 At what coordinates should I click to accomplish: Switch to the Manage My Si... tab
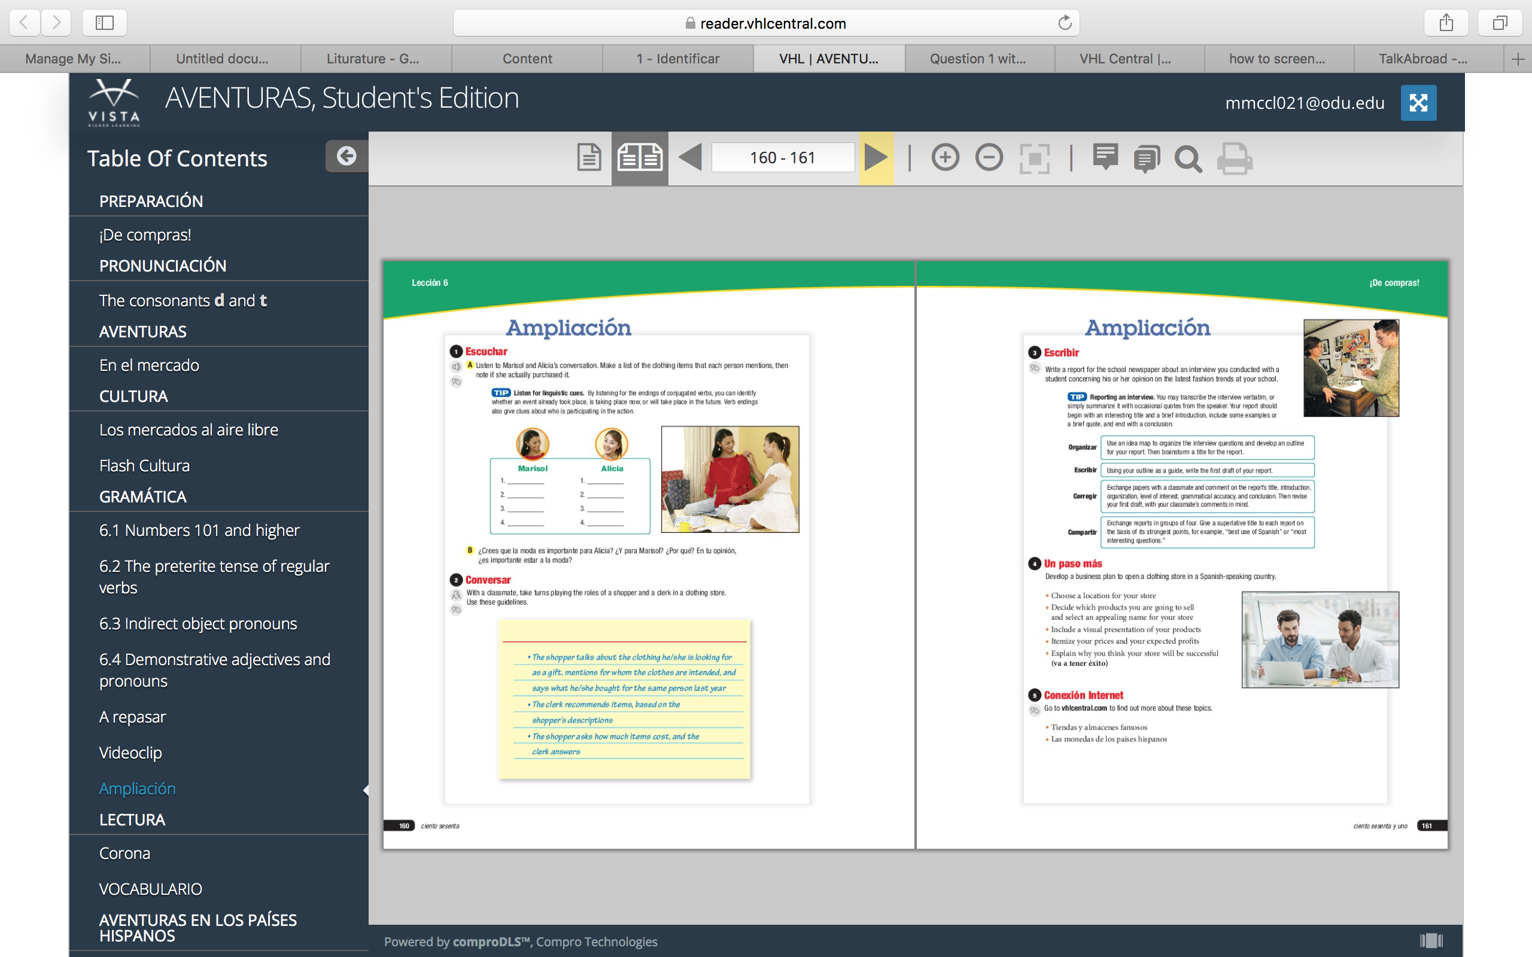(x=75, y=59)
